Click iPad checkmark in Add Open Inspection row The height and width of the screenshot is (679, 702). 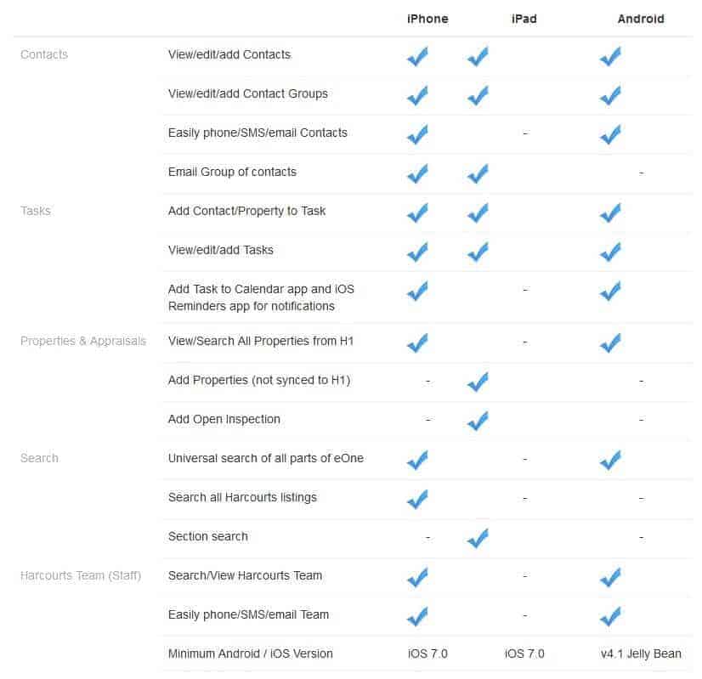(x=478, y=421)
